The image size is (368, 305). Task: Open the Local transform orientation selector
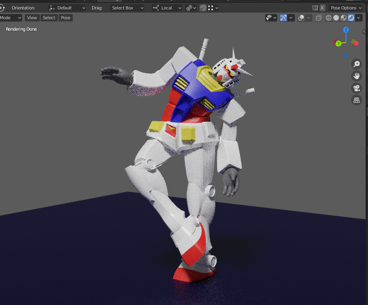[167, 8]
